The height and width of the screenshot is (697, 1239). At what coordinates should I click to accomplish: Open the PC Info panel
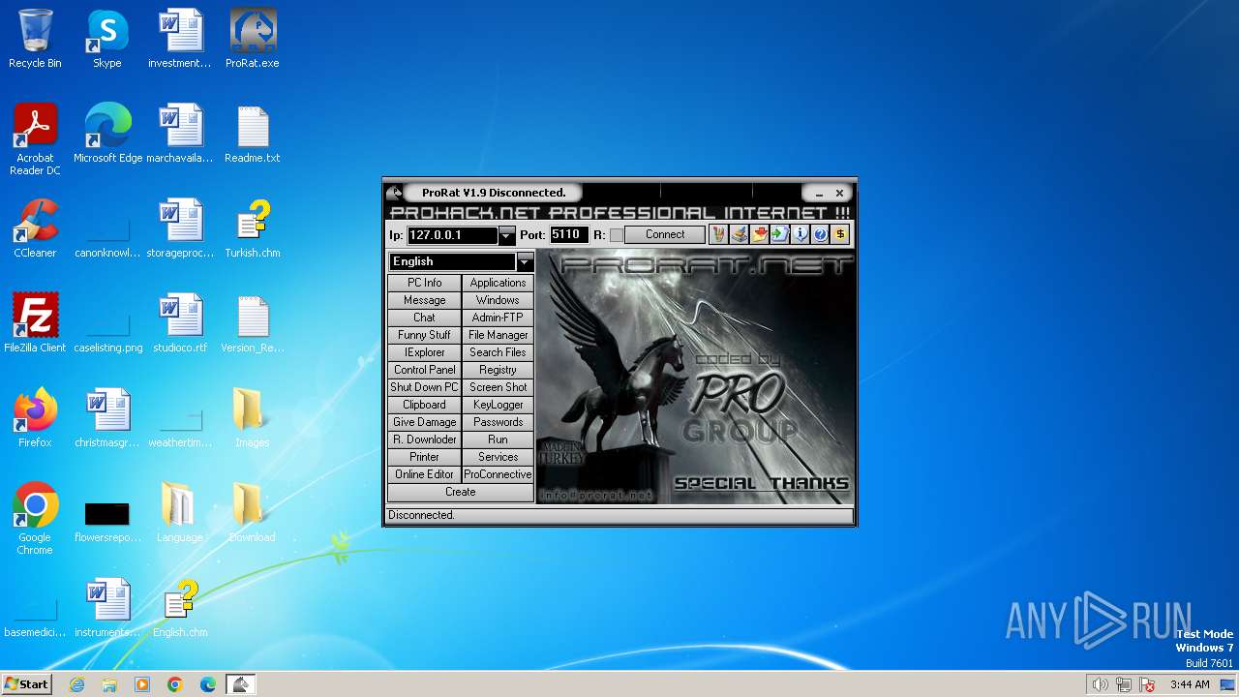pyautogui.click(x=424, y=283)
